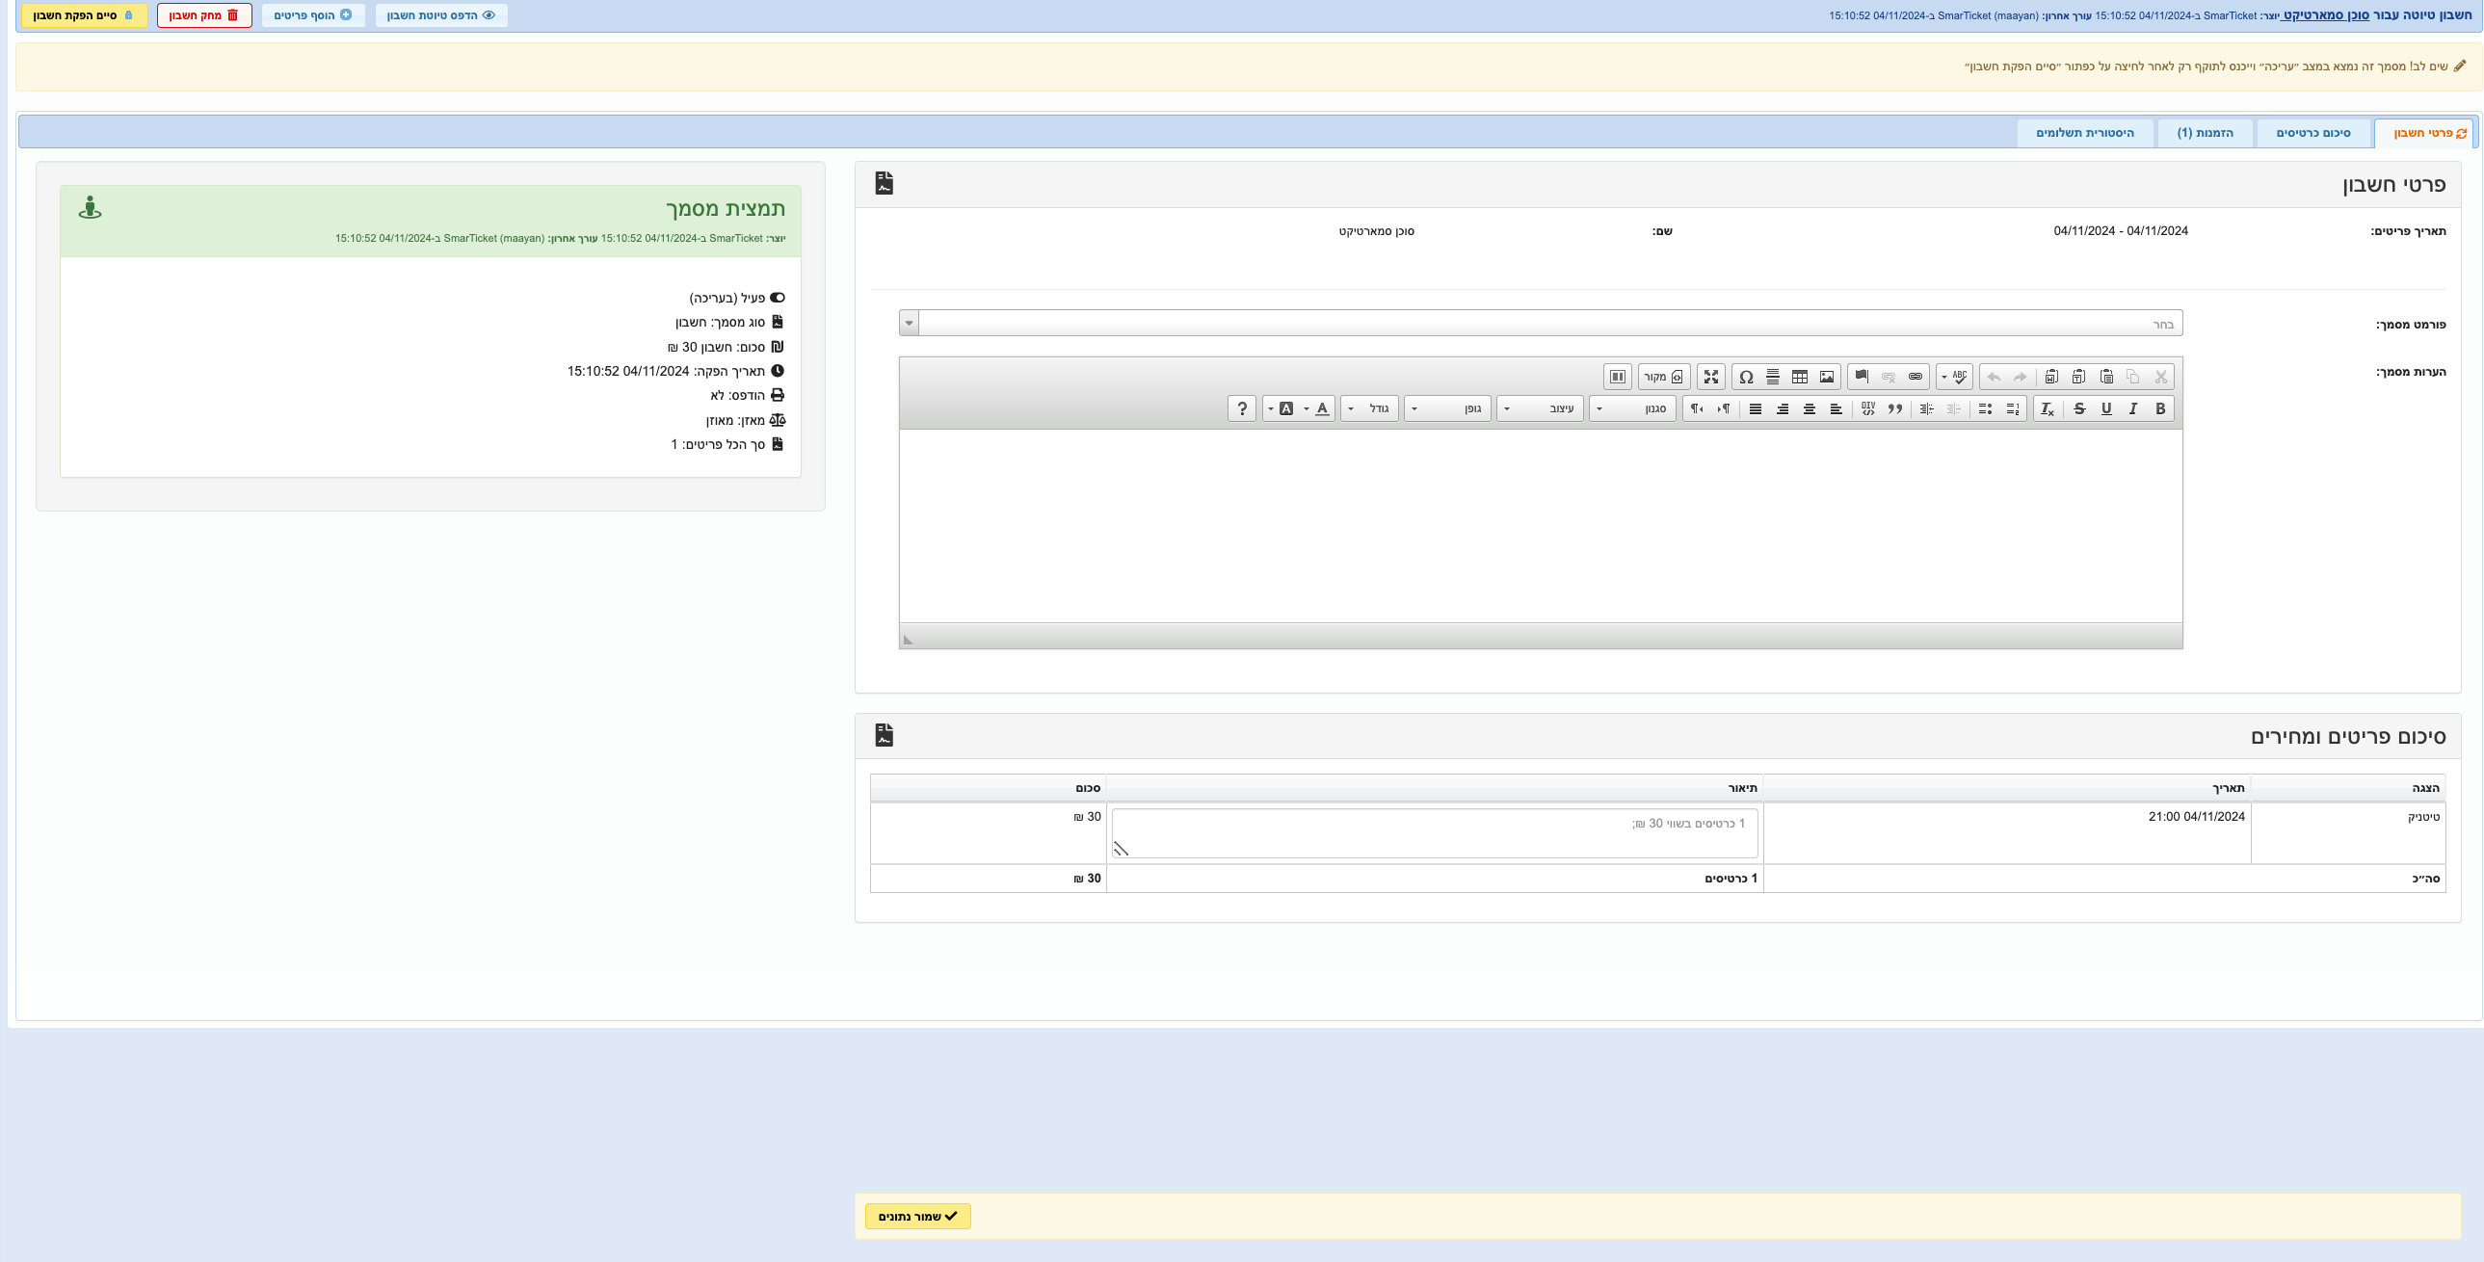This screenshot has height=1262, width=2484.
Task: Choose Paste as plain text icon
Action: 2079,377
